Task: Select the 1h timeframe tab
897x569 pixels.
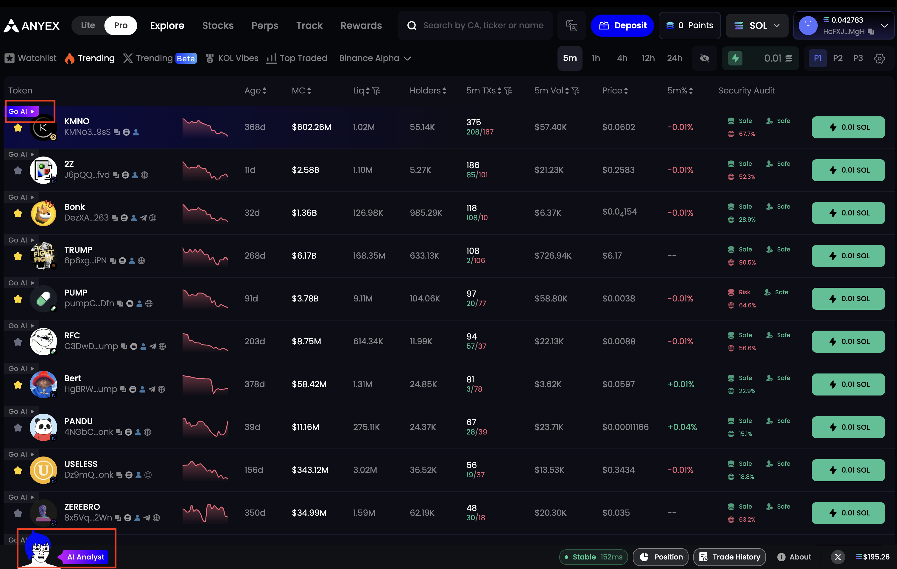Action: click(x=596, y=58)
